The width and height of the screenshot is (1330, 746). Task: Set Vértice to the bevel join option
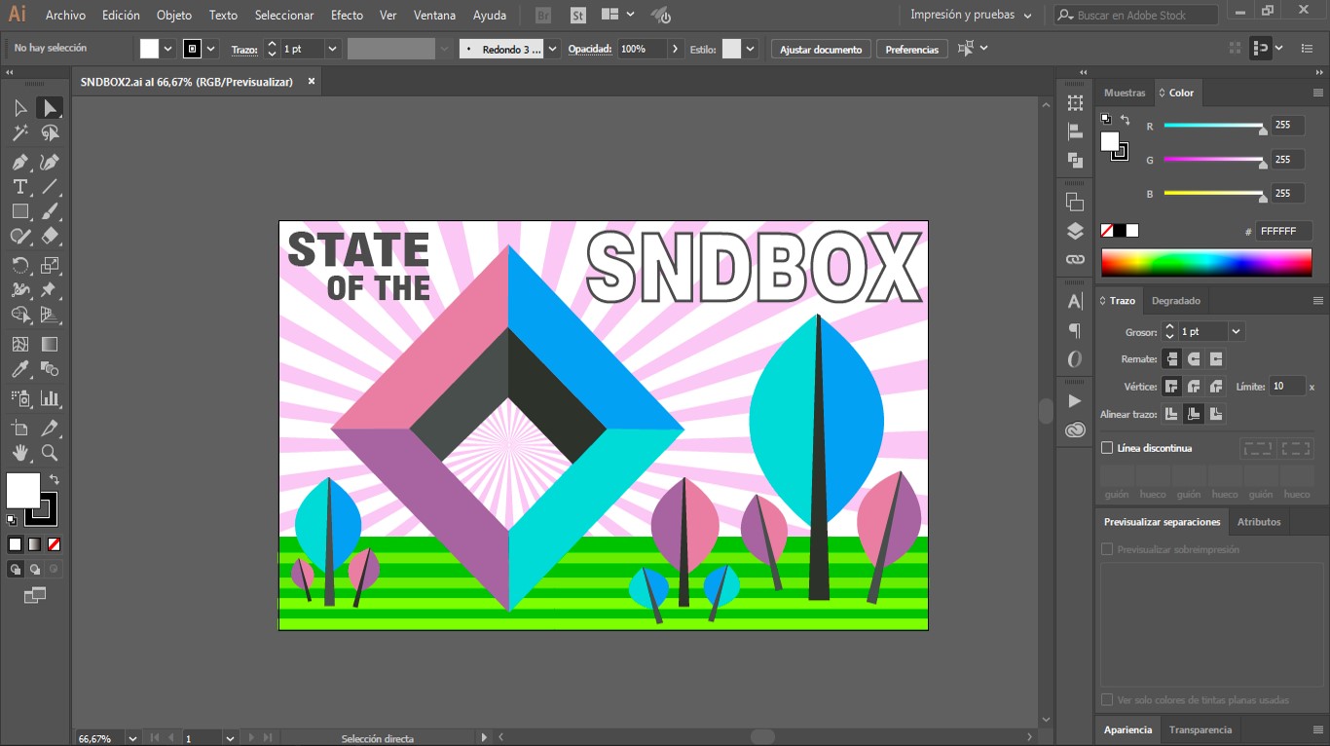pos(1215,387)
